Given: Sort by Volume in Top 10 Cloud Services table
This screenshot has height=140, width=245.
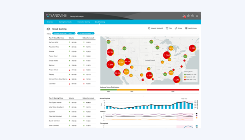Looking at the screenshot, I should 71,38.
